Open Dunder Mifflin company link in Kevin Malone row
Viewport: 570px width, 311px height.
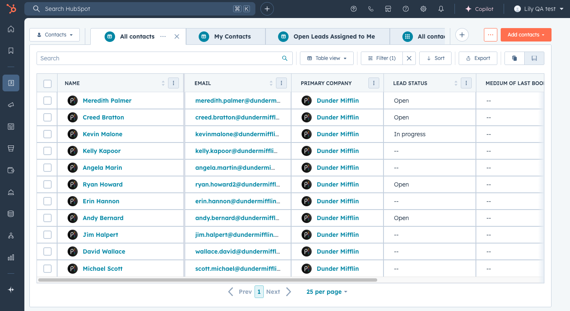click(338, 134)
